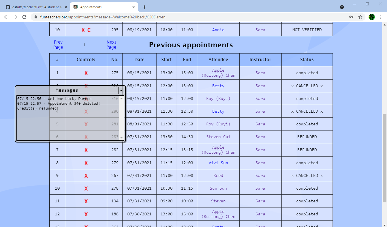
Task: Click red C control for appointment 295
Action: click(x=89, y=30)
